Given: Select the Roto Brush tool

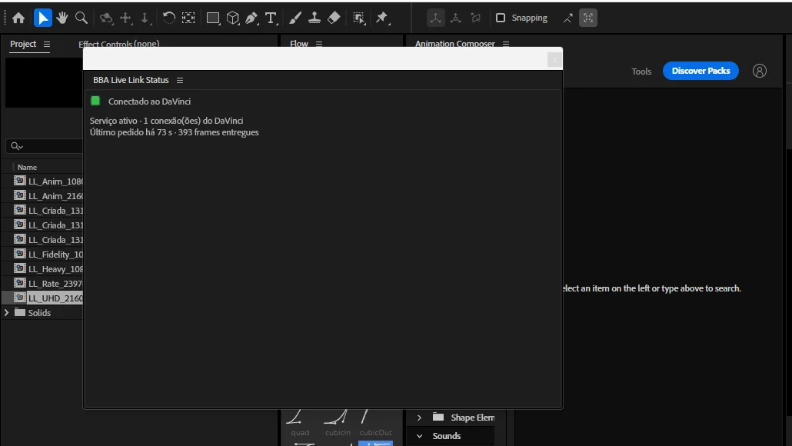Looking at the screenshot, I should coord(358,18).
